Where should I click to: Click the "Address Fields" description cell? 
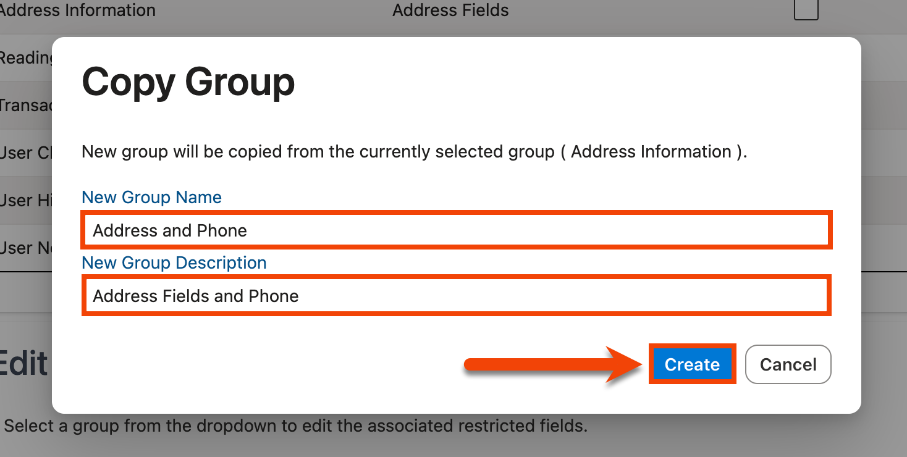pos(450,10)
